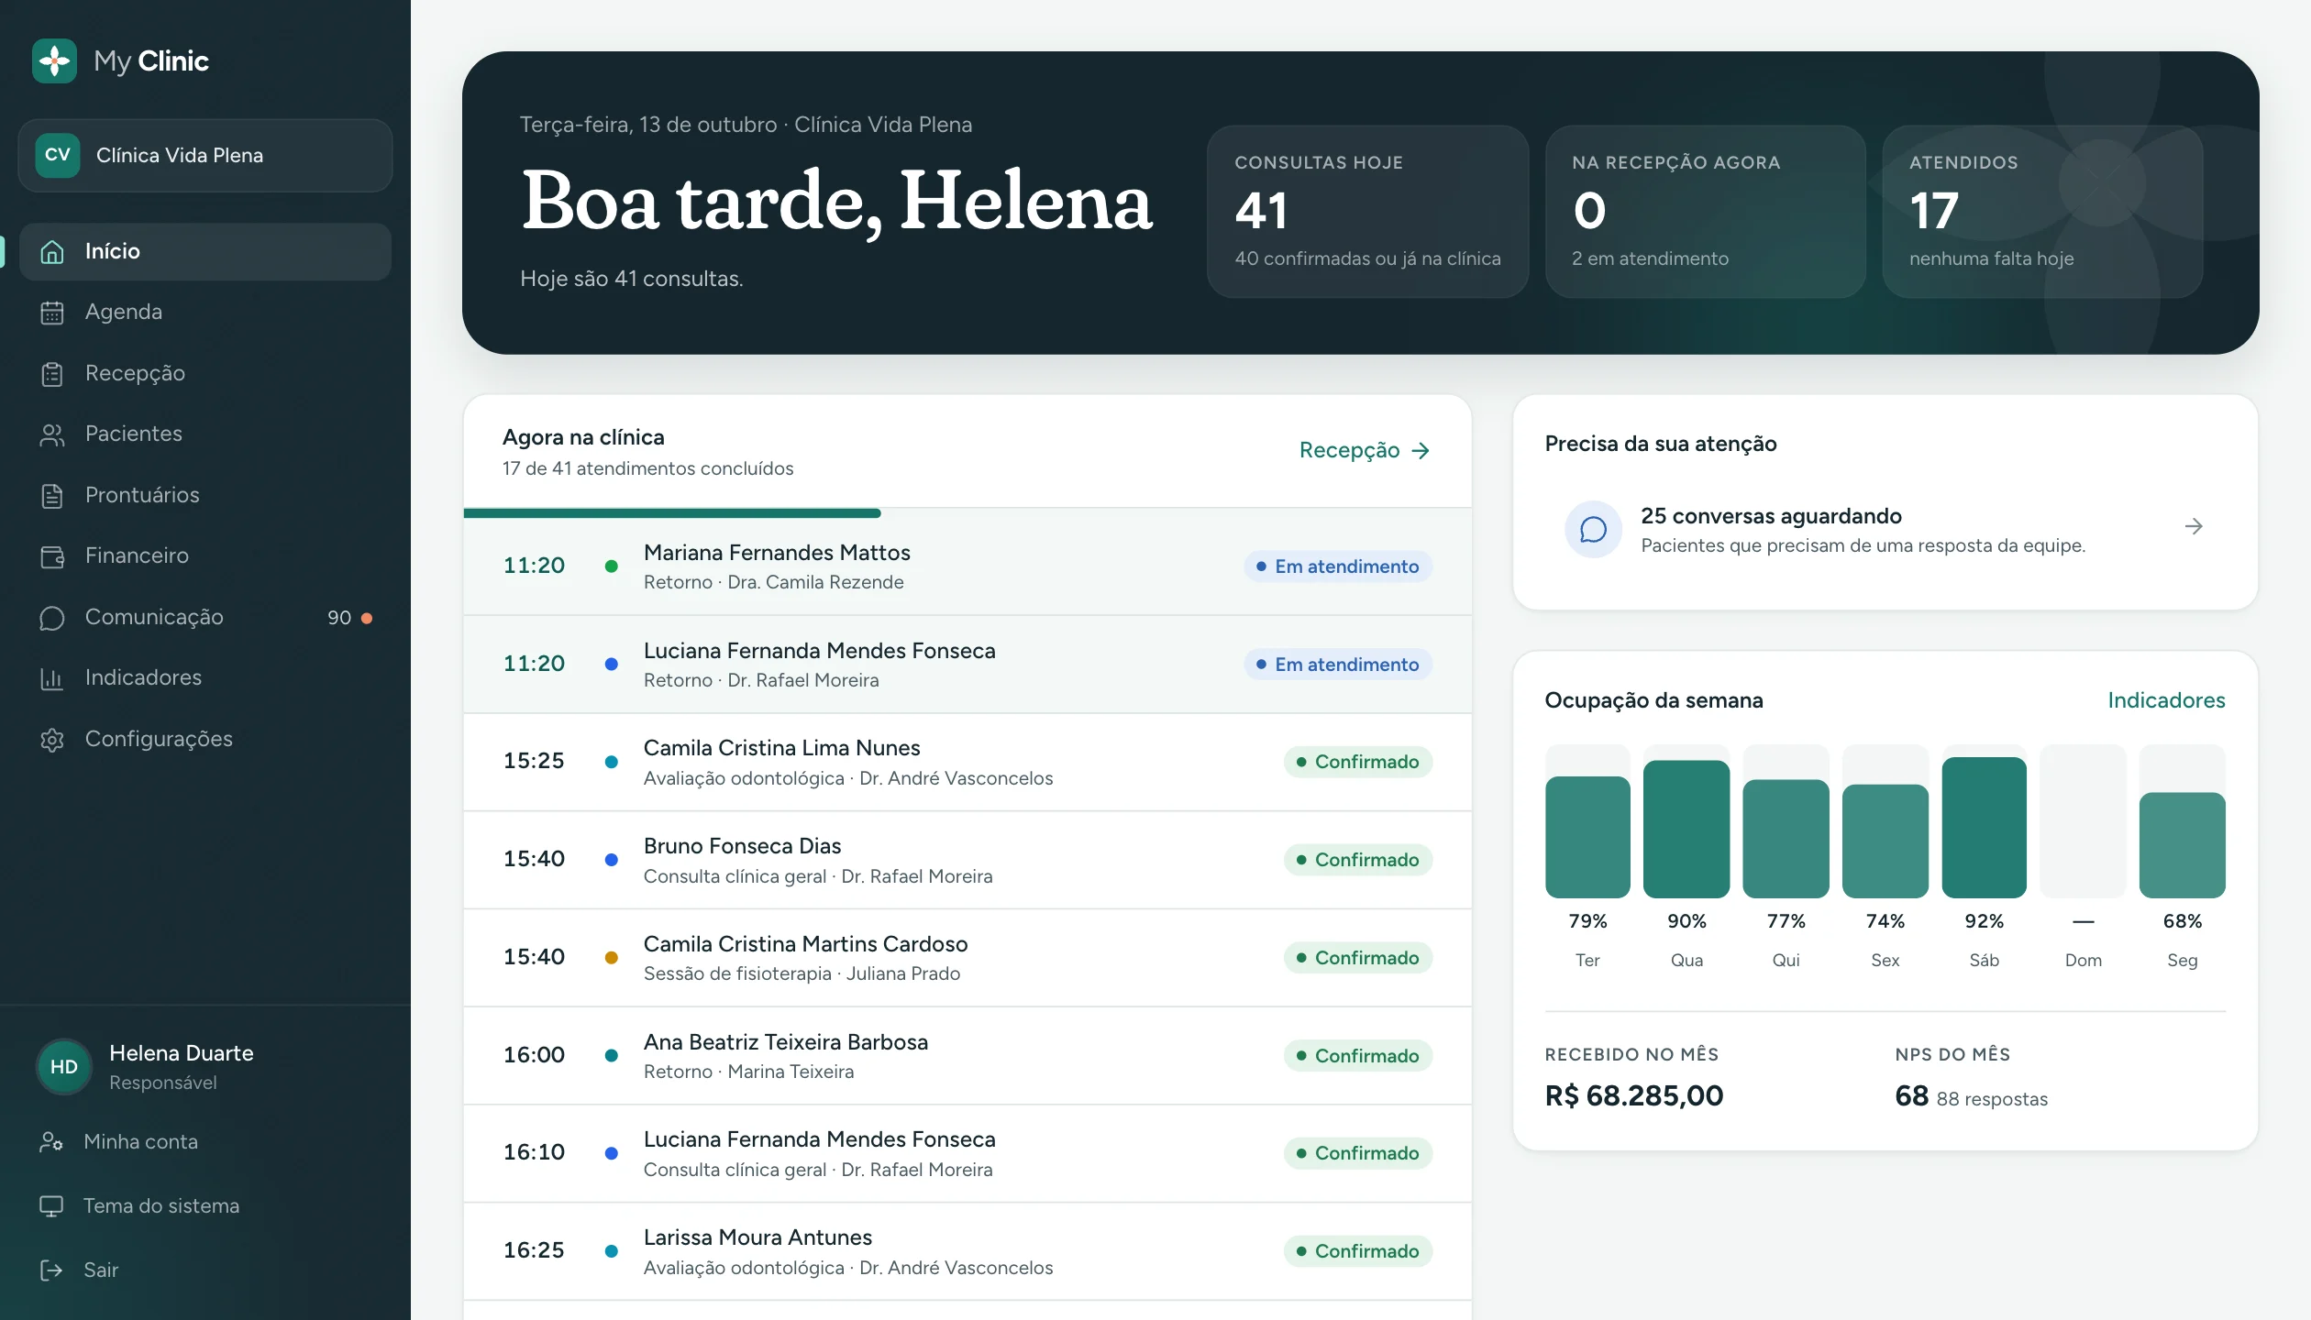Select Bruno Fonseca Dias appointment
The image size is (2311, 1320).
click(x=968, y=861)
